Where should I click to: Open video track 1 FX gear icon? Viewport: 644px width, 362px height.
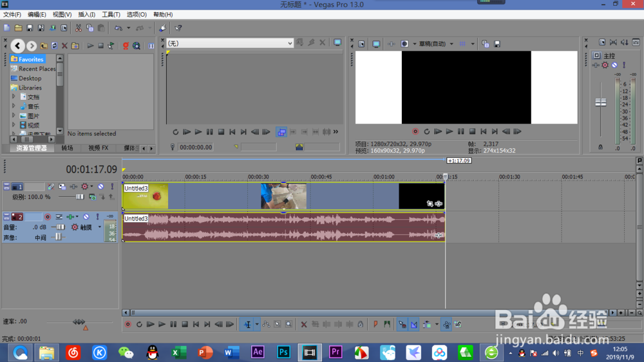84,187
